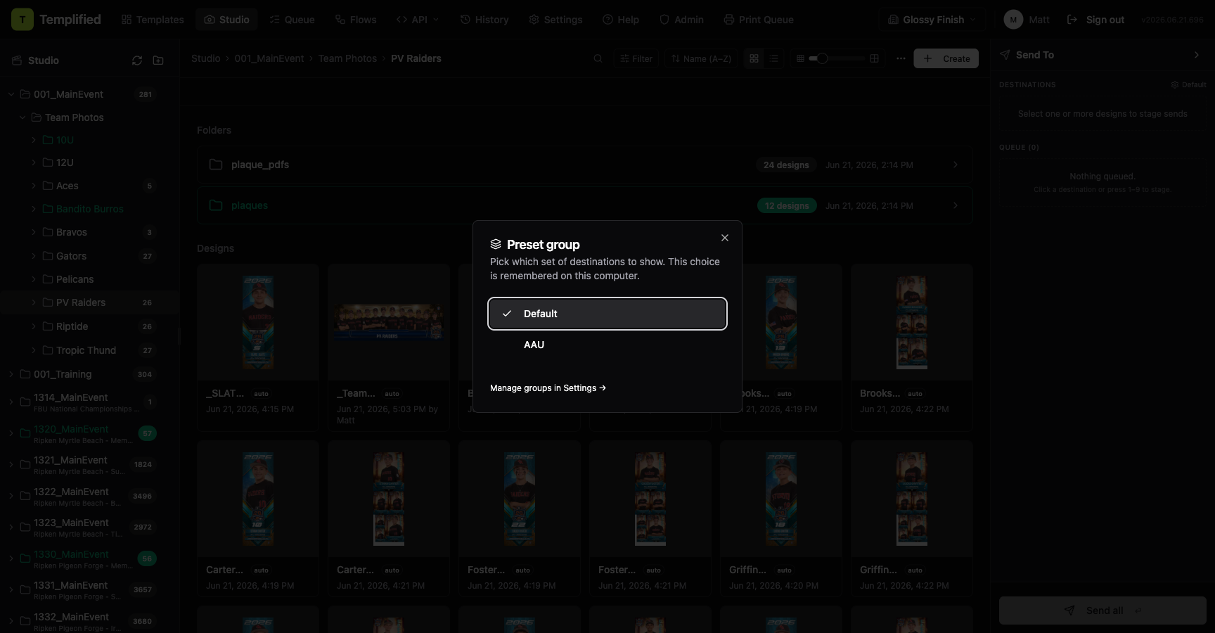This screenshot has height=633, width=1215.
Task: Expand the Aces folder
Action: coord(34,186)
